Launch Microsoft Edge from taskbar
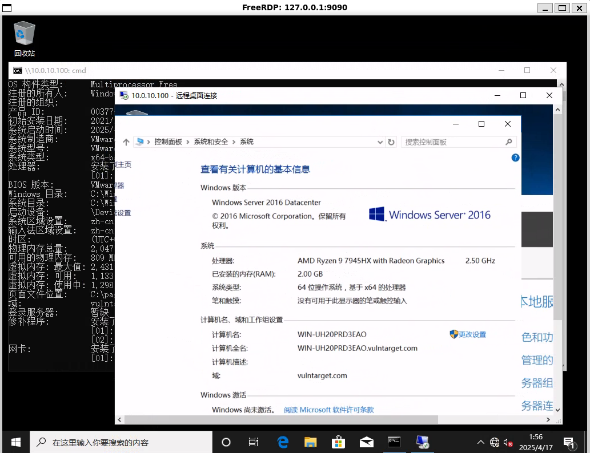 pos(282,442)
